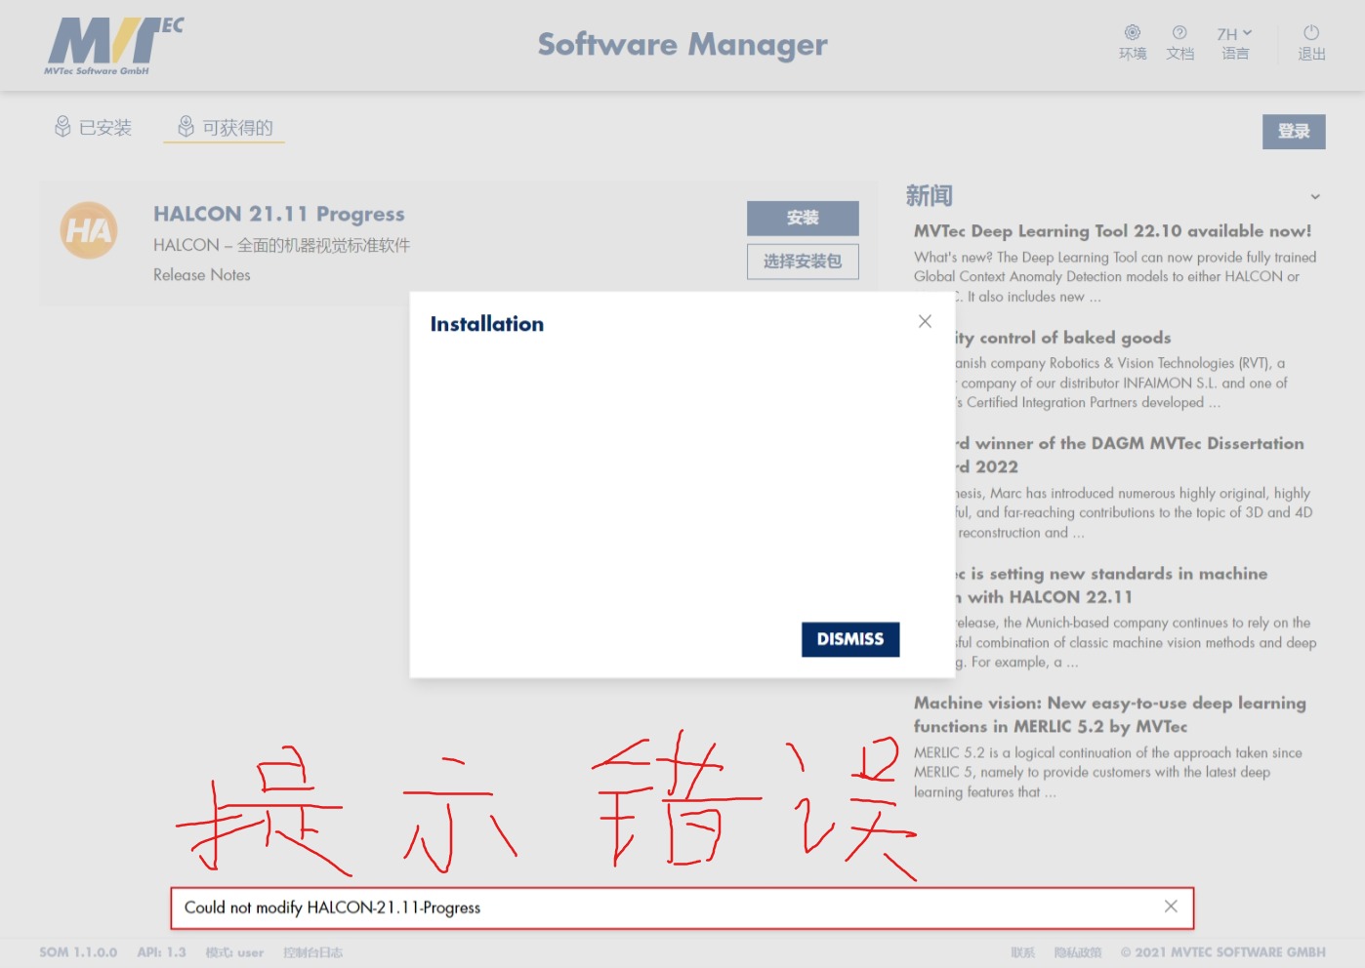Open MERLIC 5.2 deep learning news
This screenshot has width=1365, height=968.
point(1110,714)
